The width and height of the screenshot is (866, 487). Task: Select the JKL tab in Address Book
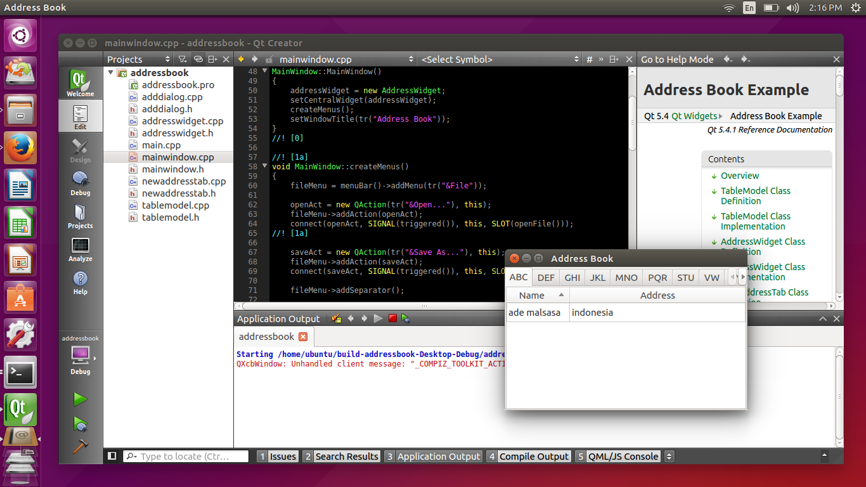(597, 277)
